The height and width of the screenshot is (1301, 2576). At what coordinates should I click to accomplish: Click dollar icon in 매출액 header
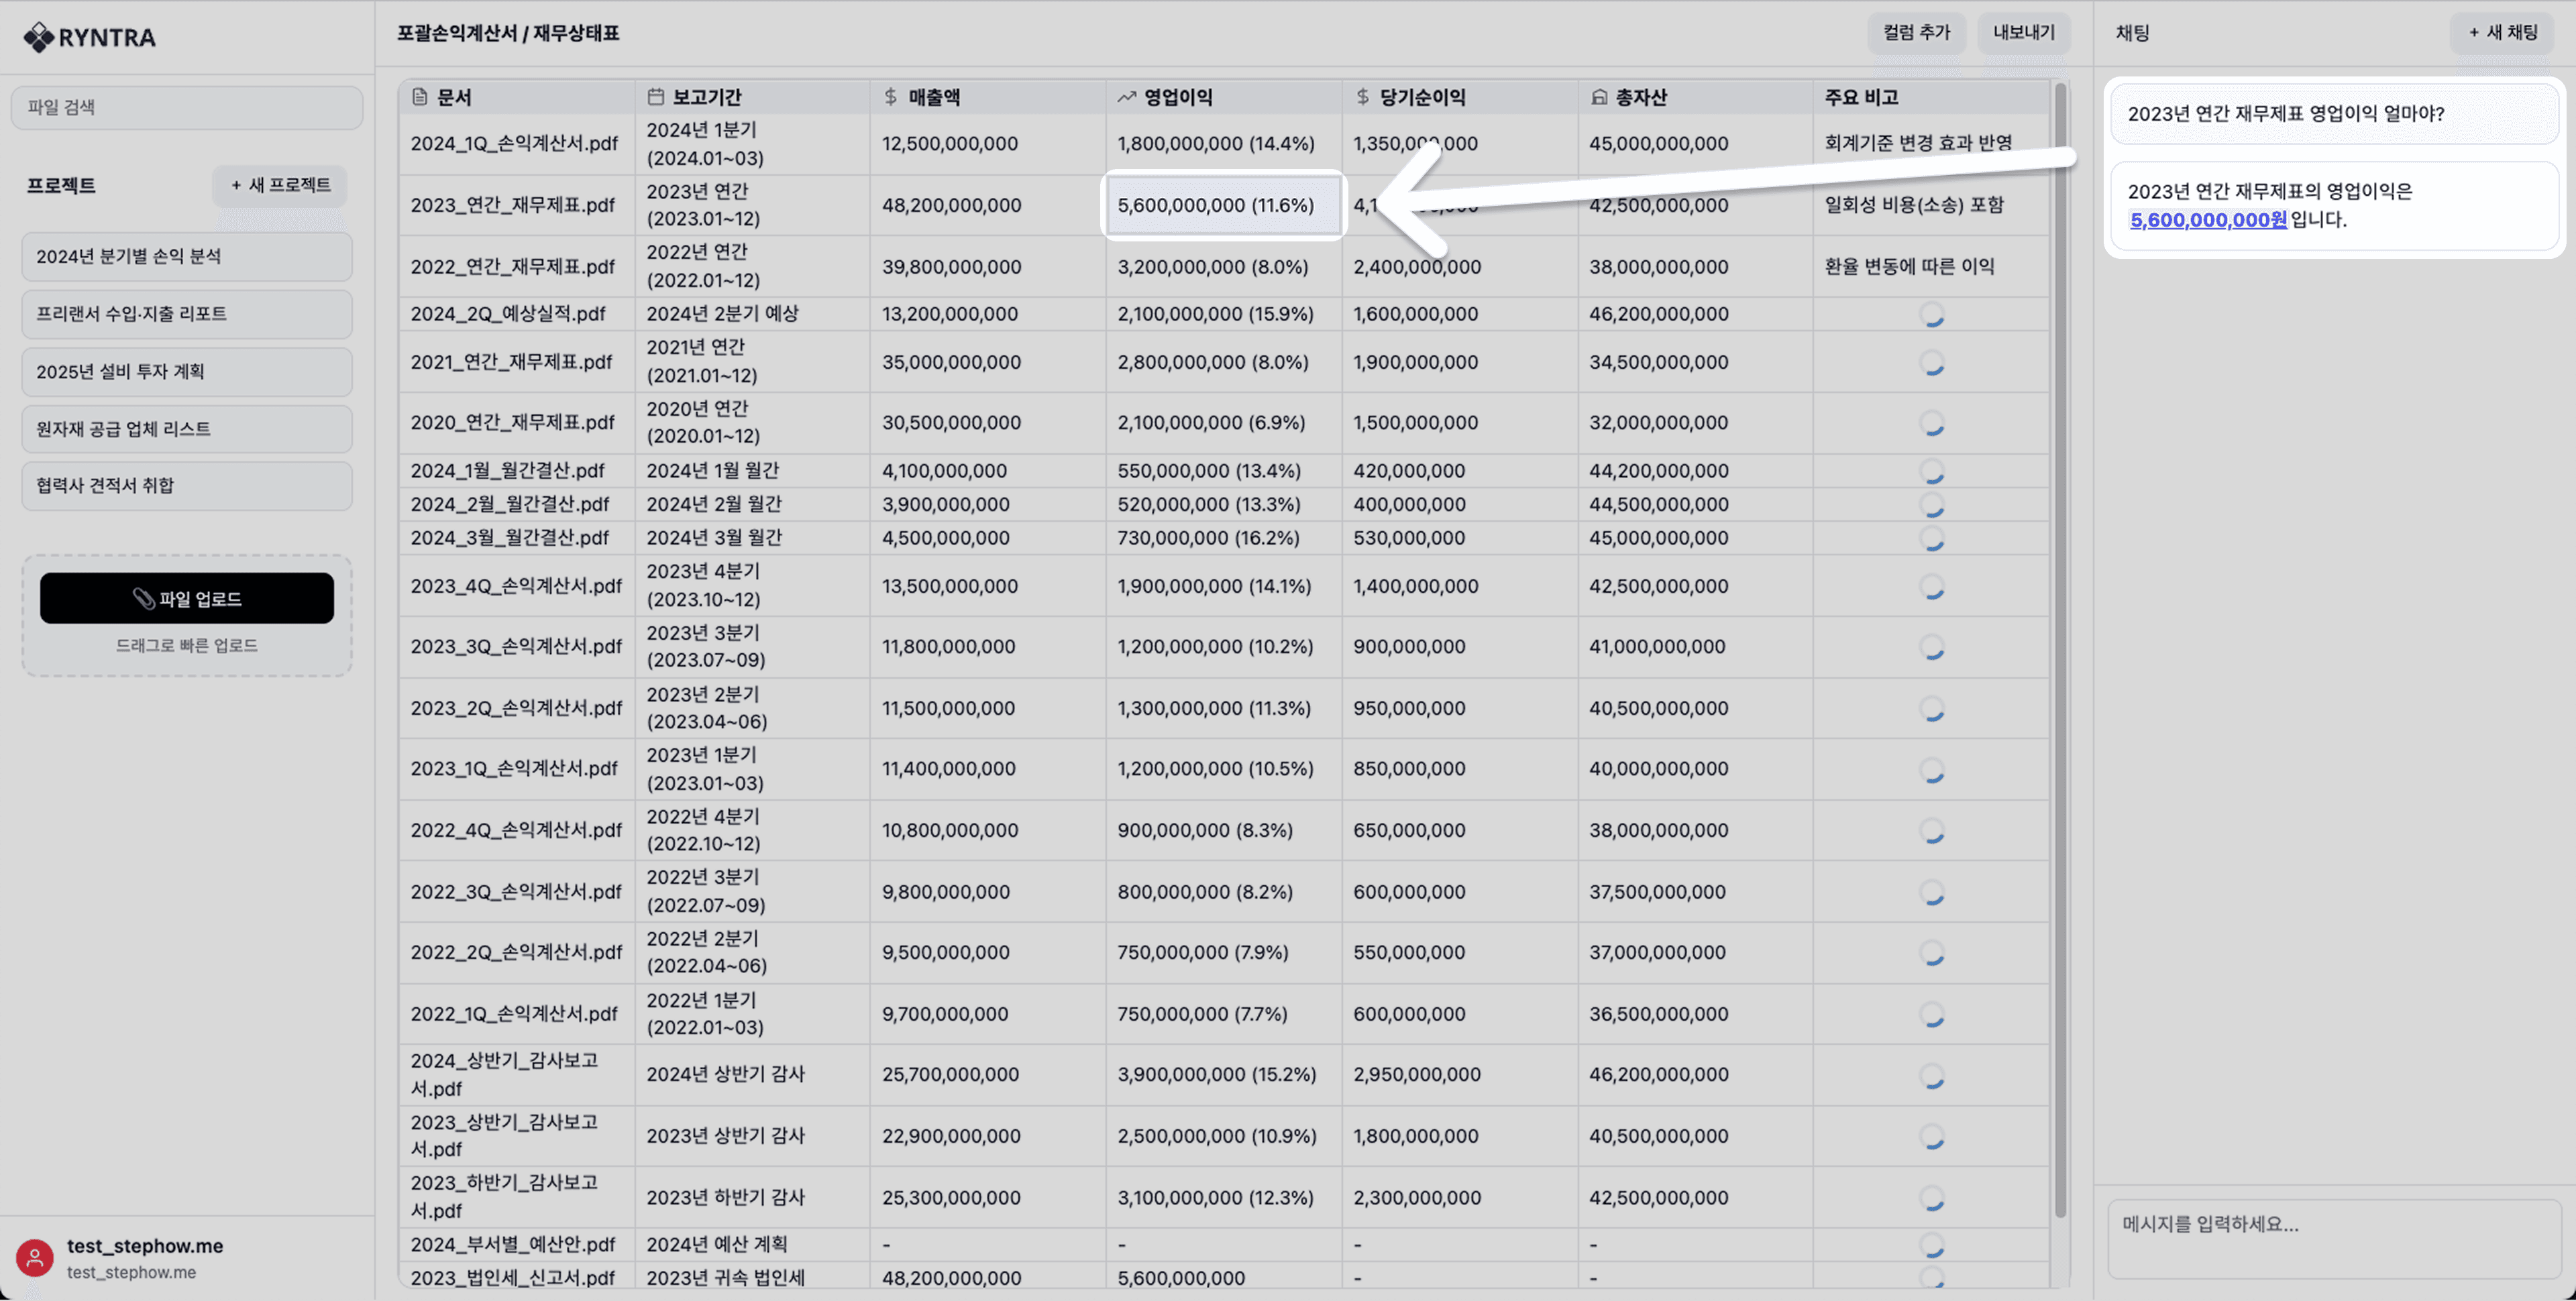(x=890, y=97)
